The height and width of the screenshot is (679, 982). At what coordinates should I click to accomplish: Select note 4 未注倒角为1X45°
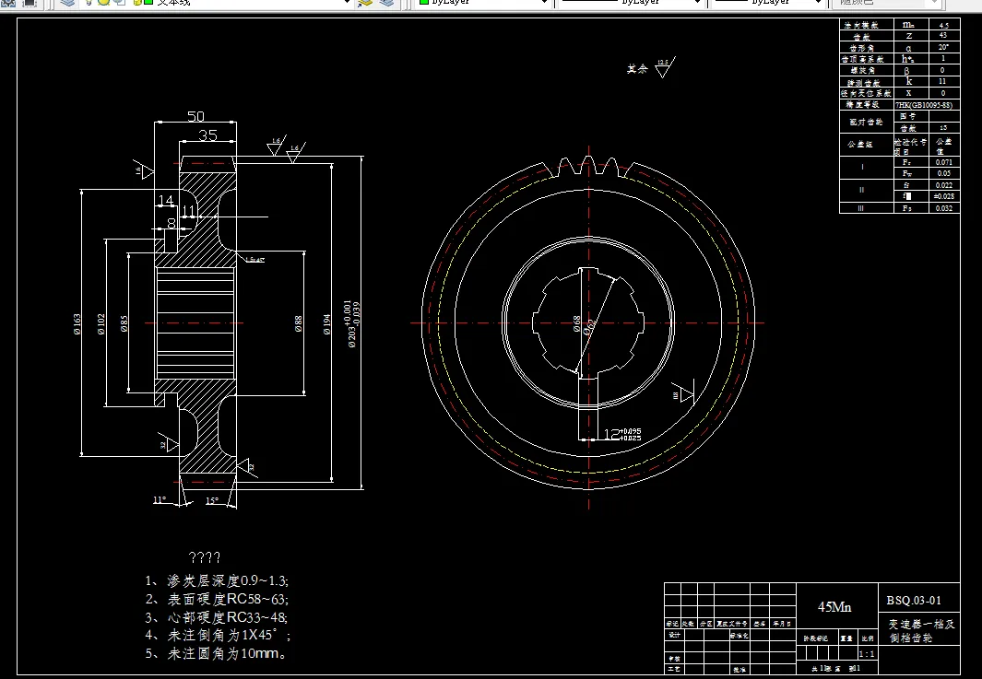click(x=218, y=635)
